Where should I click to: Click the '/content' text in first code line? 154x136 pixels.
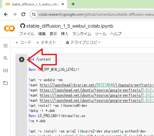point(43,59)
